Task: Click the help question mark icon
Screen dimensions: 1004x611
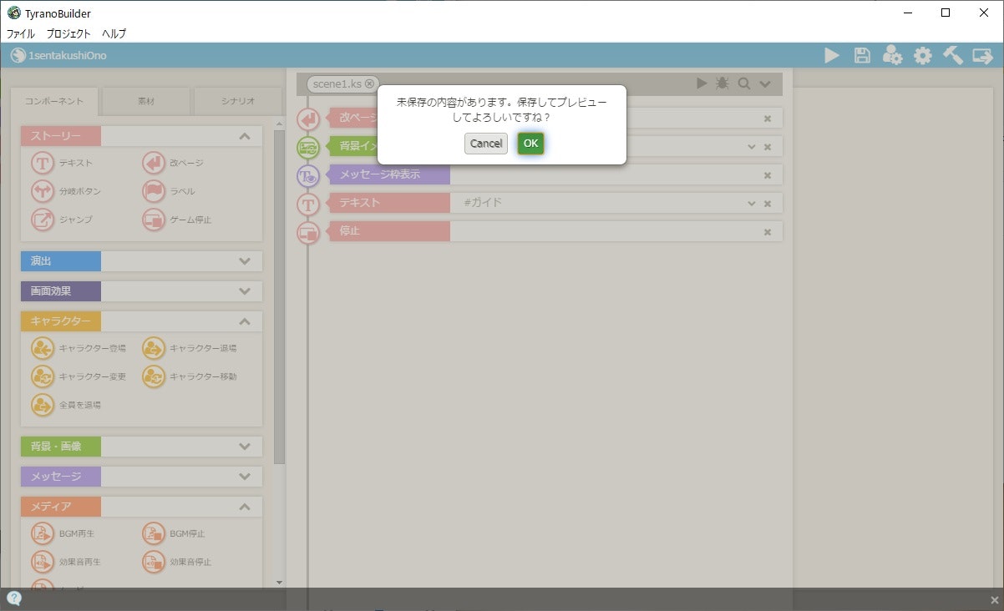Action: [x=14, y=598]
